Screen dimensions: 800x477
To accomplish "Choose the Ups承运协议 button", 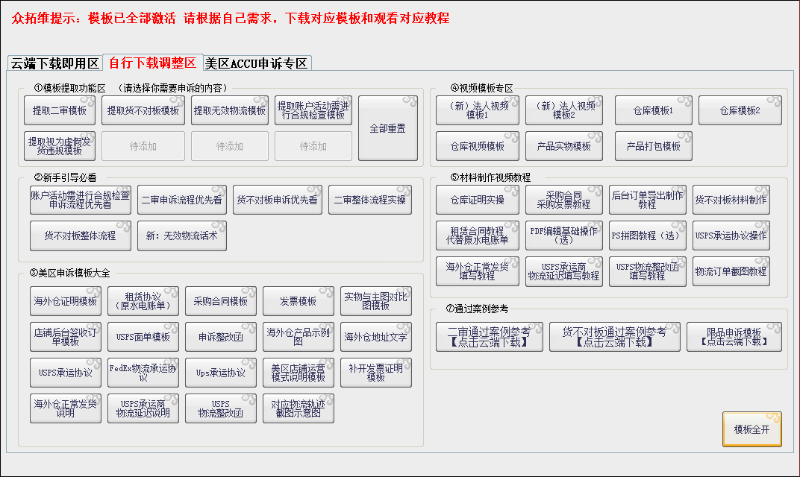I will (x=221, y=373).
